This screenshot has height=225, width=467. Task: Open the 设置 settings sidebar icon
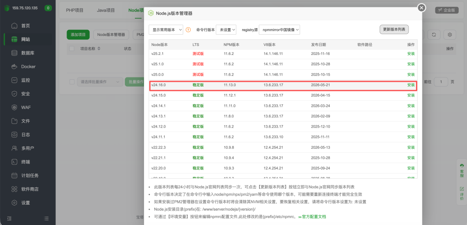(14, 202)
